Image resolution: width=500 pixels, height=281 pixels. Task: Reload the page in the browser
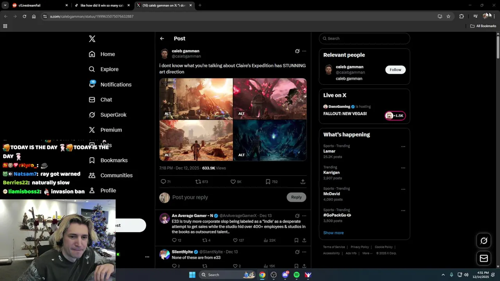(x=24, y=16)
